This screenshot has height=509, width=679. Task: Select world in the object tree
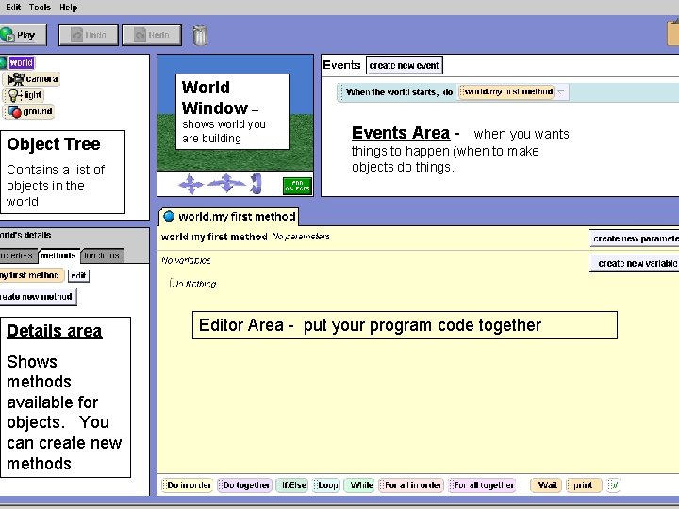(21, 63)
